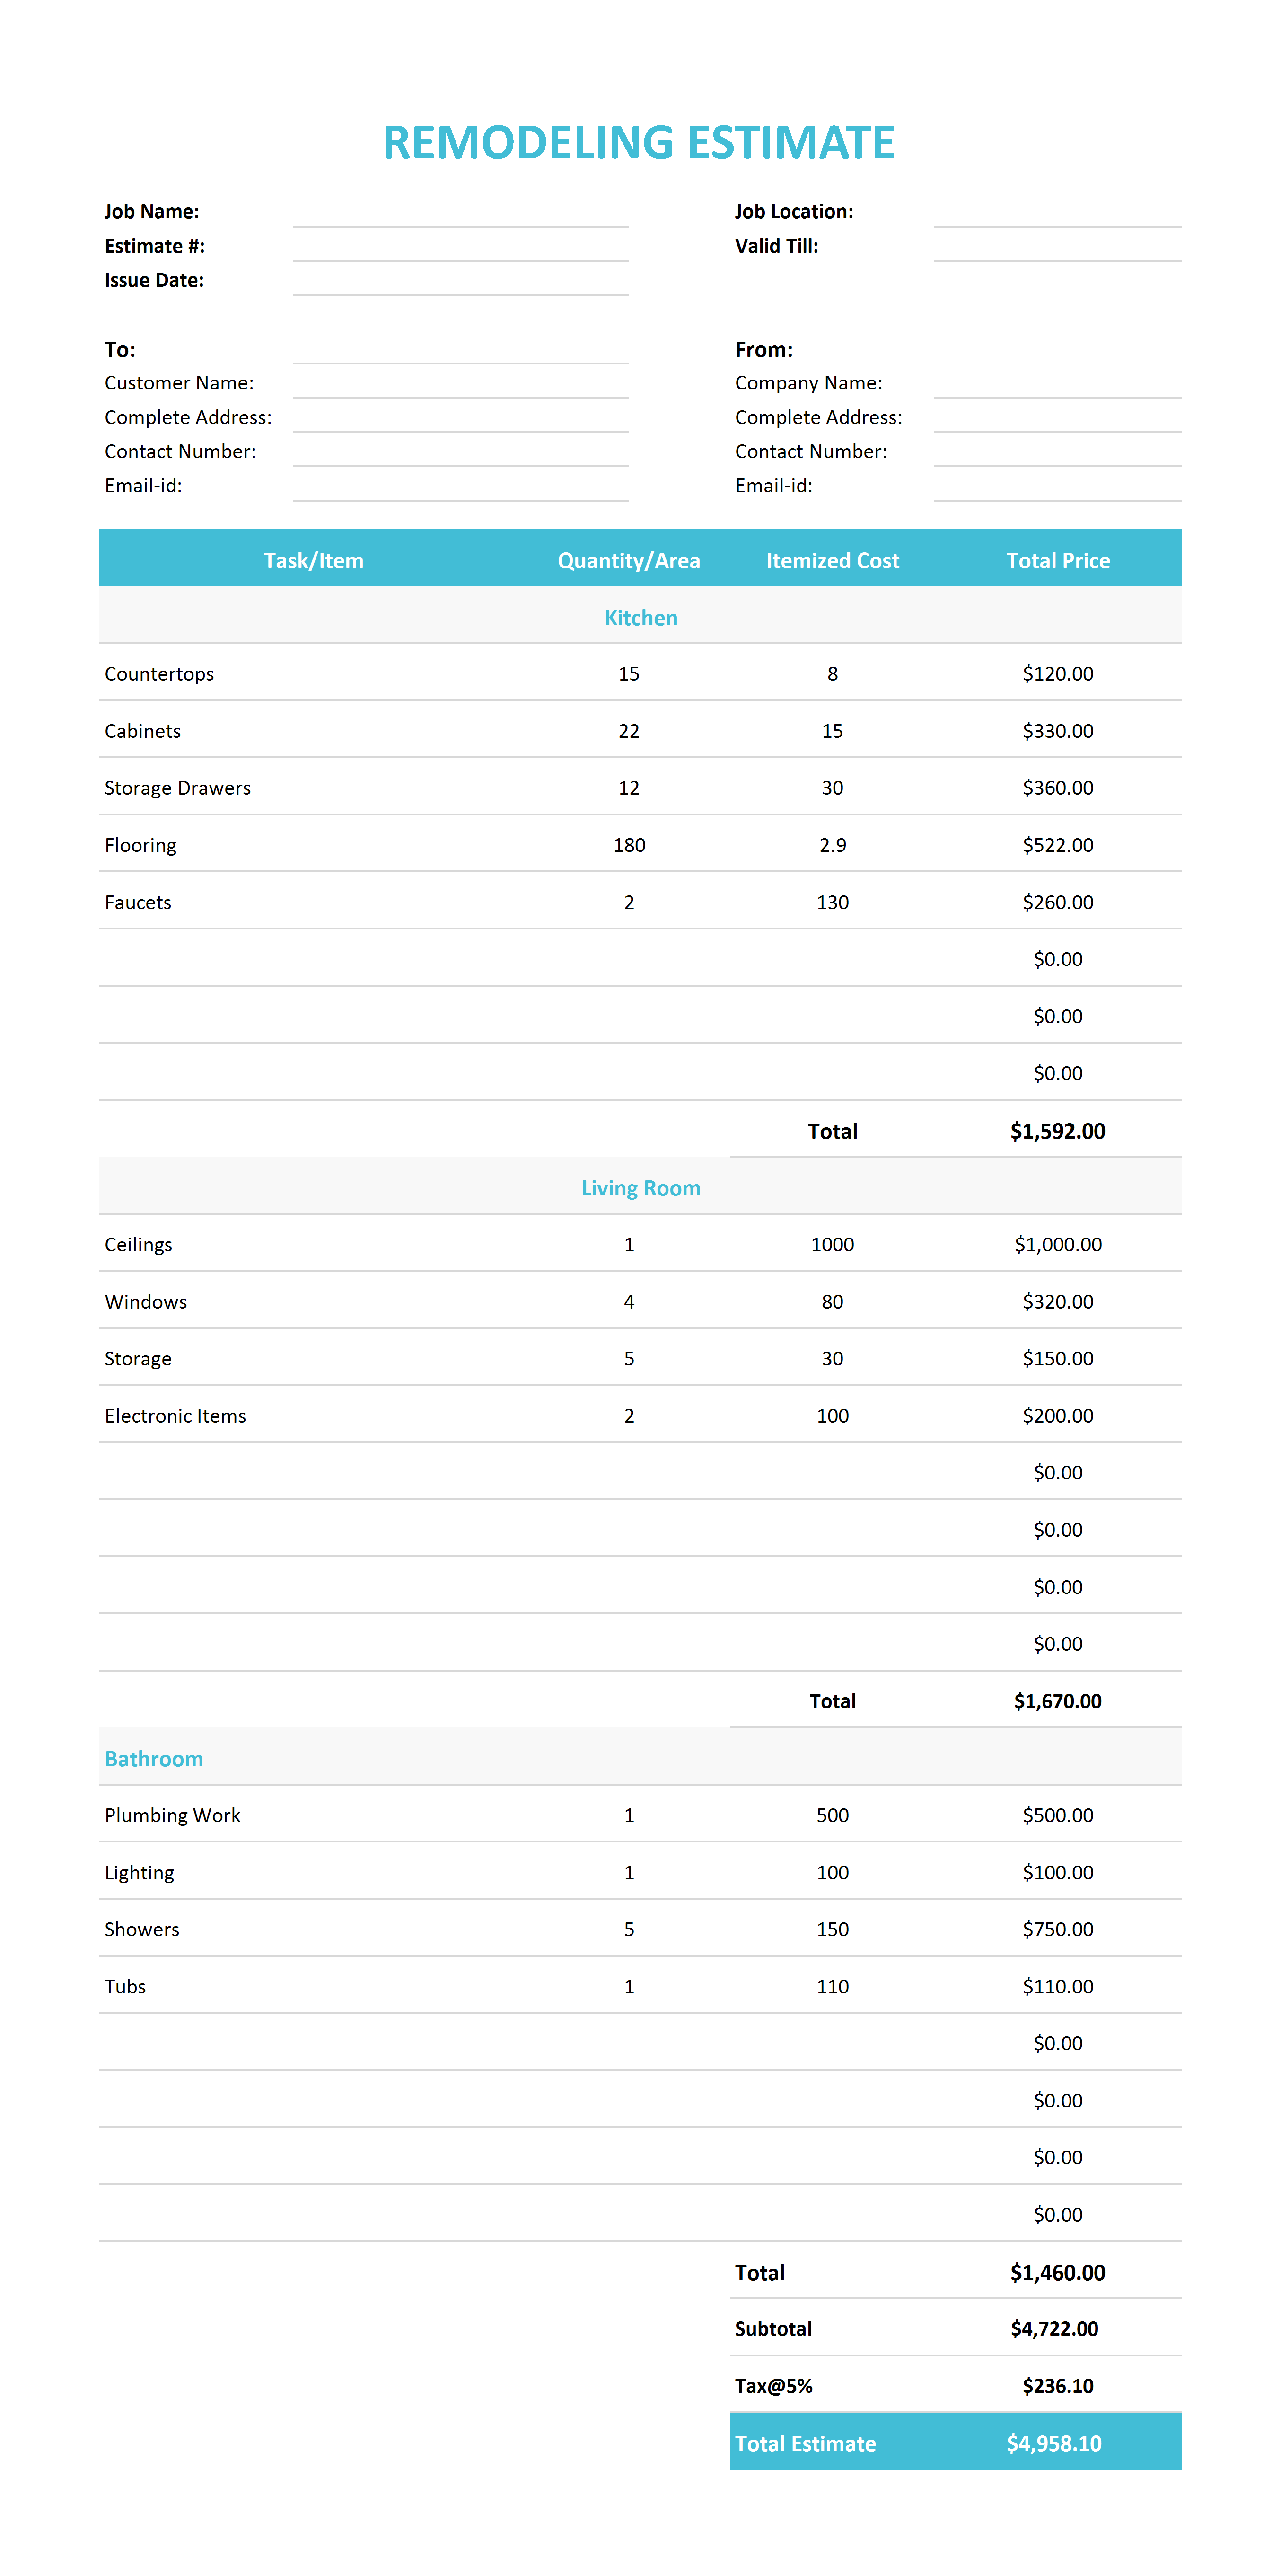The height and width of the screenshot is (2576, 1281).
Task: Click the Company Name blank line
Action: [x=1057, y=382]
